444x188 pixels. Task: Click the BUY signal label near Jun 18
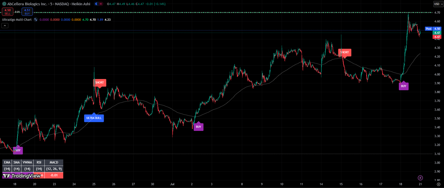[x=18, y=150]
